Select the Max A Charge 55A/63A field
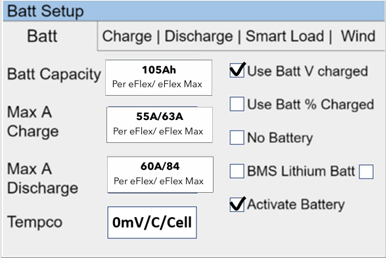The height and width of the screenshot is (259, 387). (x=160, y=125)
